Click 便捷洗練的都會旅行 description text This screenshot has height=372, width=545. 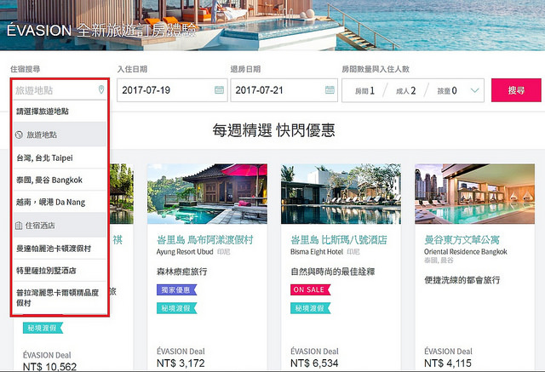462,280
